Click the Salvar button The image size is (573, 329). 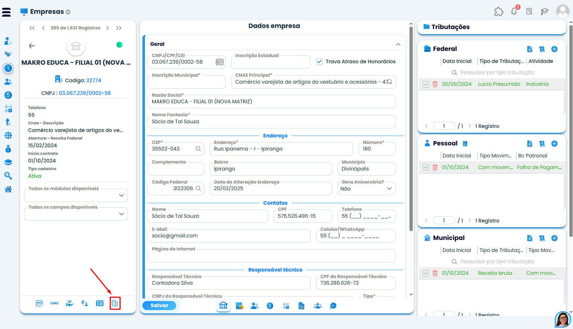pos(160,306)
